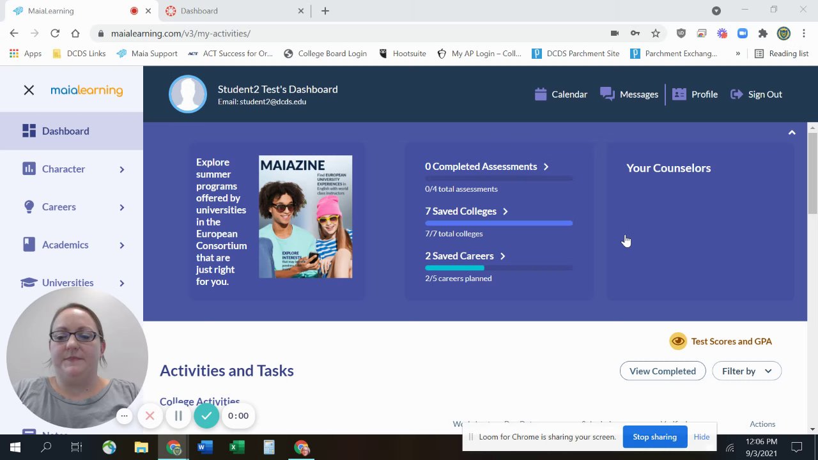Open the Apps shortcut in bookmarks bar
This screenshot has height=460, width=818.
(x=26, y=54)
